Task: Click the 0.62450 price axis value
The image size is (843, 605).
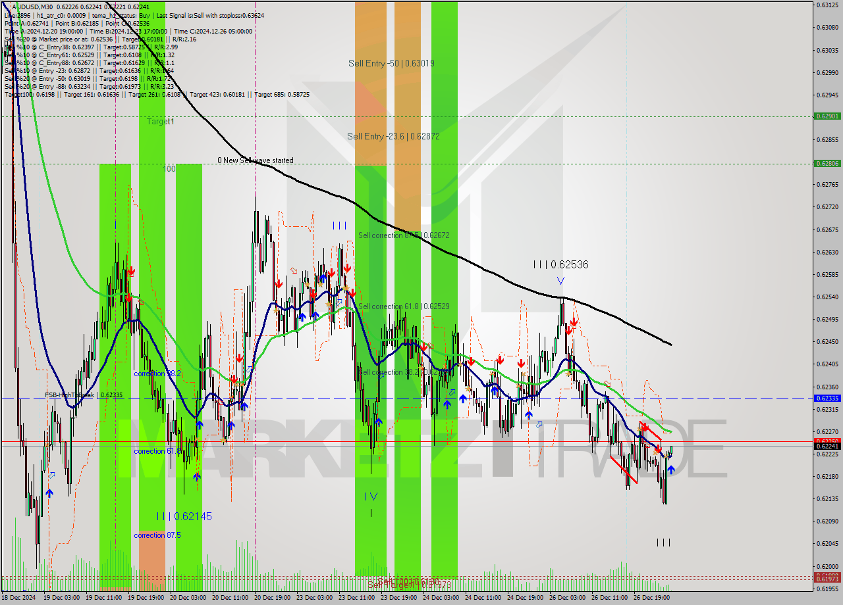Action: (x=827, y=342)
